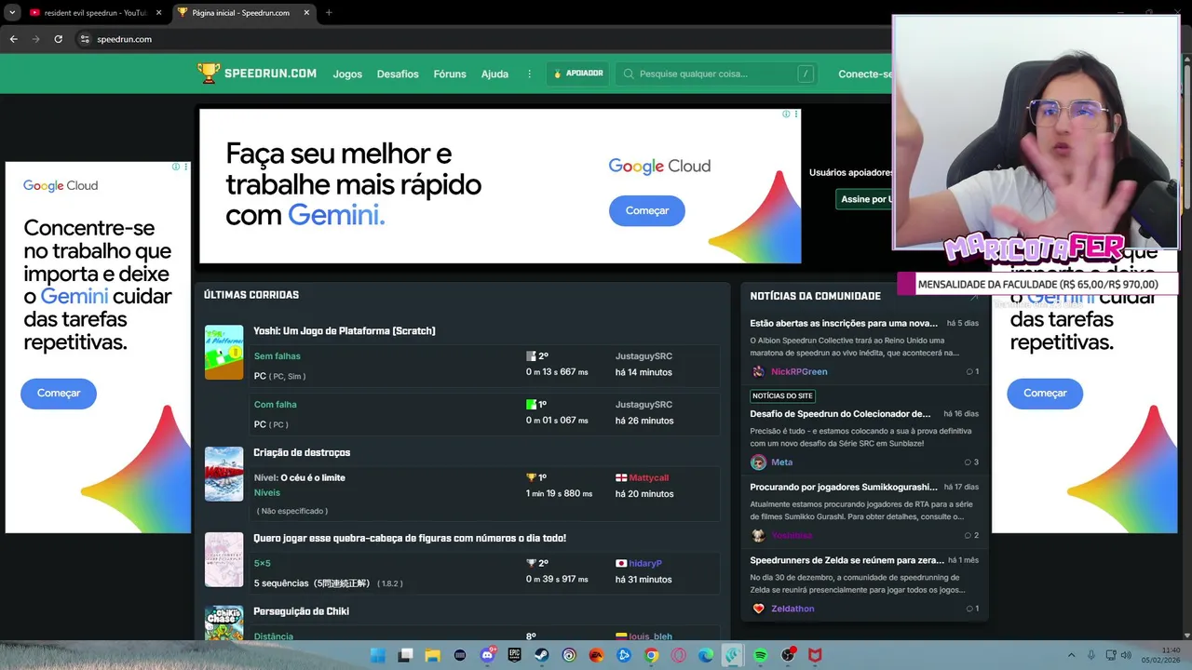Click the Conecte-se login link
Screen dimensions: 1192x670
(x=865, y=74)
